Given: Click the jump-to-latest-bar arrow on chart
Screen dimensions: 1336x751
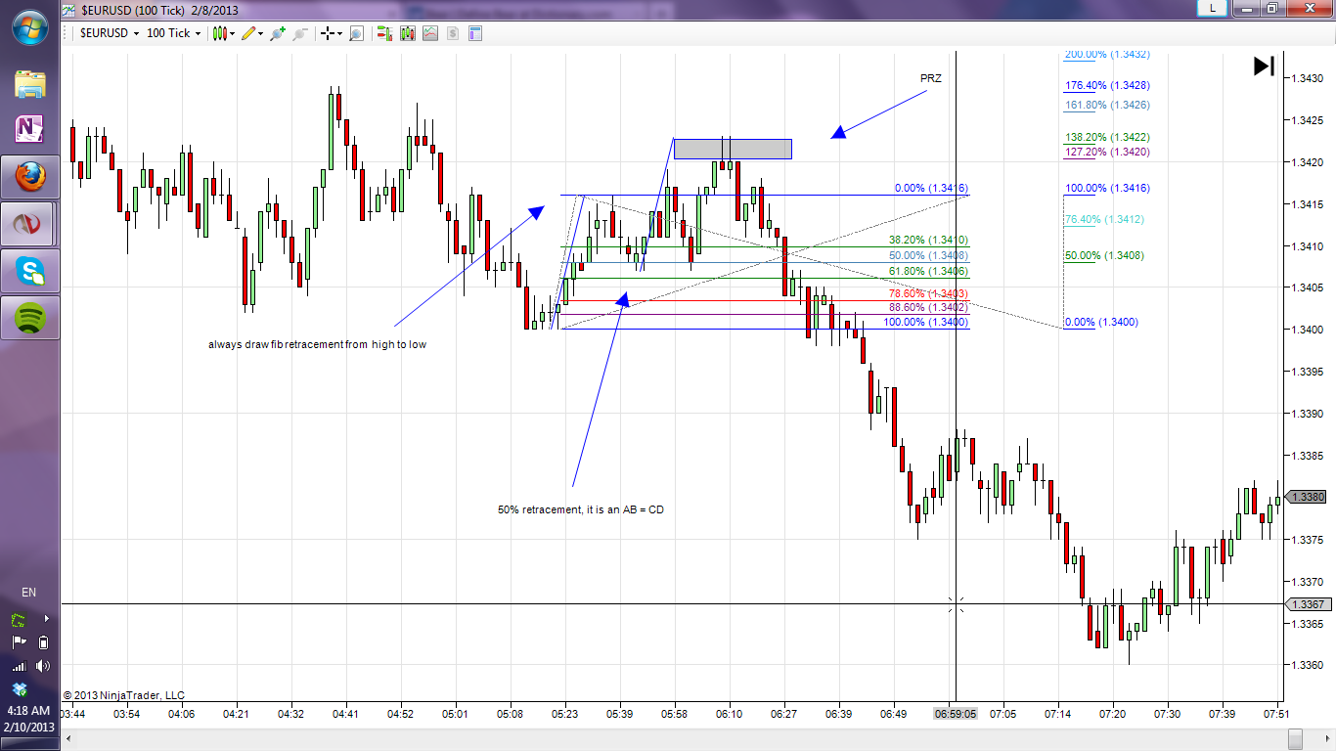Looking at the screenshot, I should 1264,66.
